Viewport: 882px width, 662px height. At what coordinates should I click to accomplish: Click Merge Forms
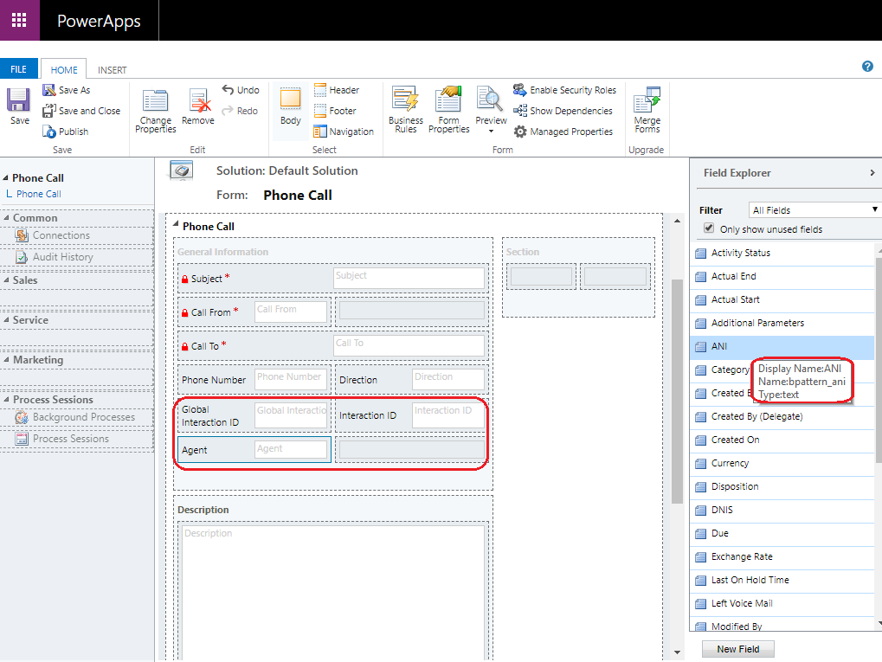pos(647,110)
